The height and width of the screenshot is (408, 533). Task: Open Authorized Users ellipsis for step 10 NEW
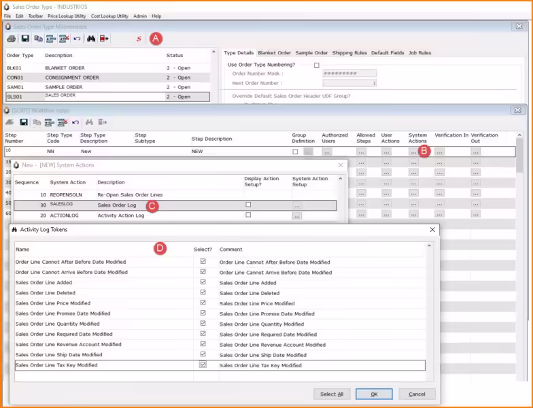point(327,152)
